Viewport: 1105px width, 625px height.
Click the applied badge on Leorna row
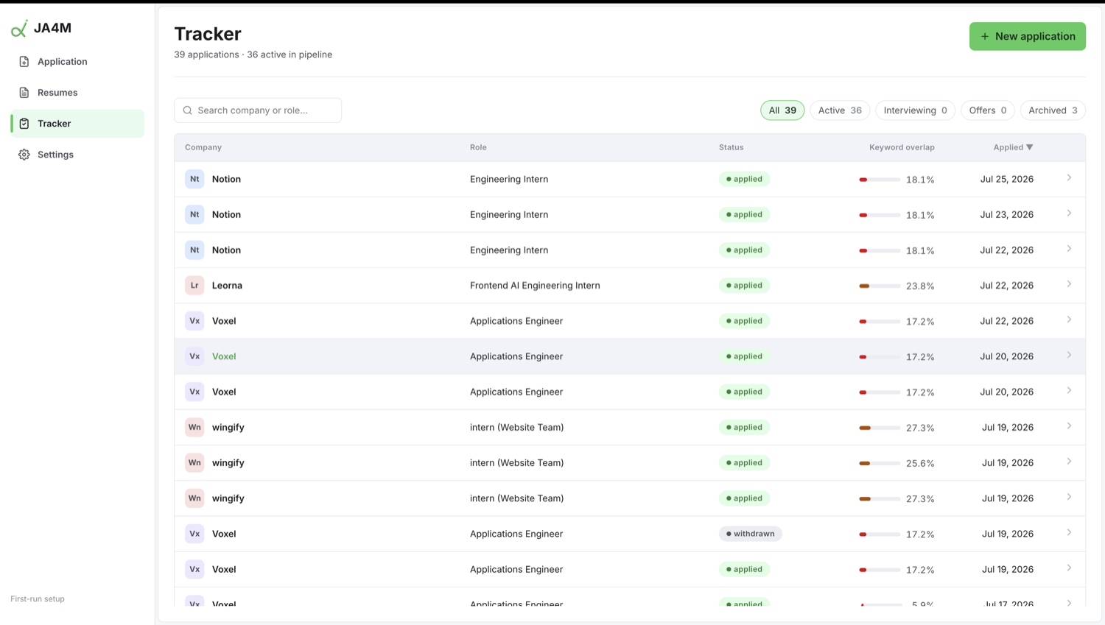click(744, 286)
